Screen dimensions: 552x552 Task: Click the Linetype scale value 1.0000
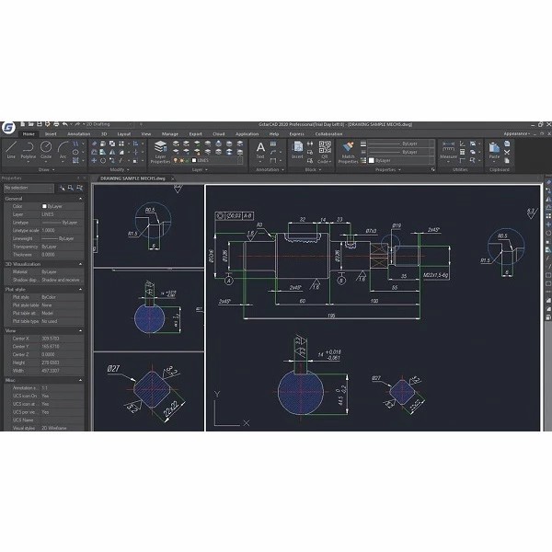[x=48, y=231]
